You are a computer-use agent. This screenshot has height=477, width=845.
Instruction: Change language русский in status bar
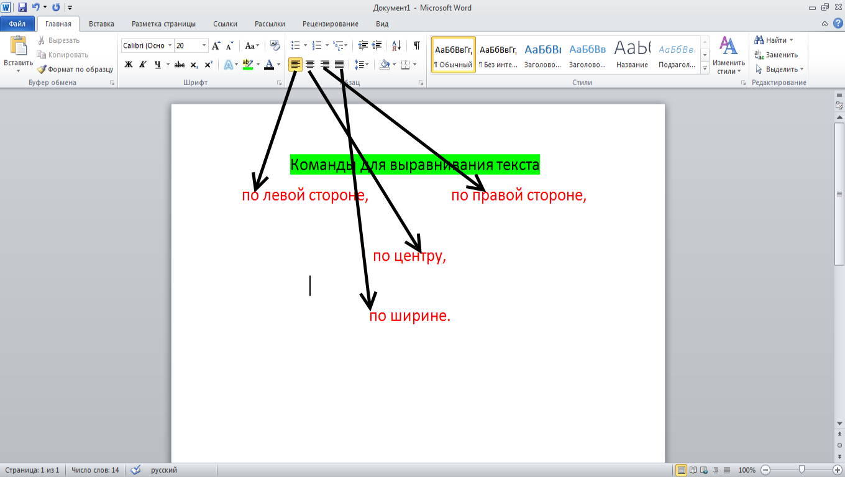click(x=164, y=470)
